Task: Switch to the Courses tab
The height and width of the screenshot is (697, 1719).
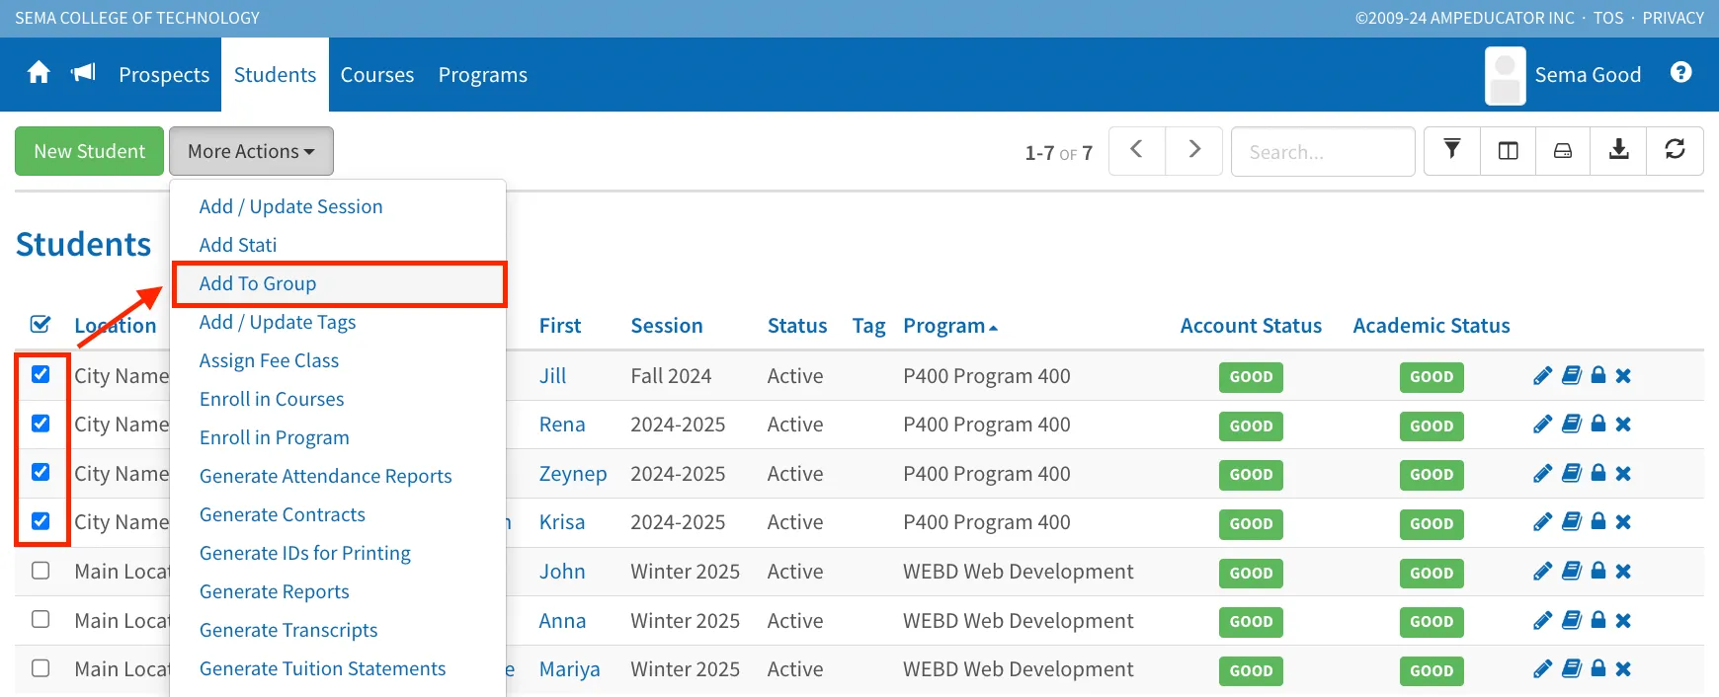Action: [377, 75]
